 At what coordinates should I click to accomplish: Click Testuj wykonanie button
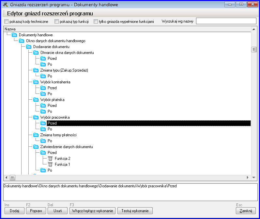(135, 211)
